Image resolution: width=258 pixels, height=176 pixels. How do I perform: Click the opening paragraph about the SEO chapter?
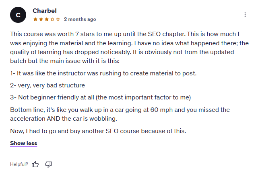click(x=129, y=48)
